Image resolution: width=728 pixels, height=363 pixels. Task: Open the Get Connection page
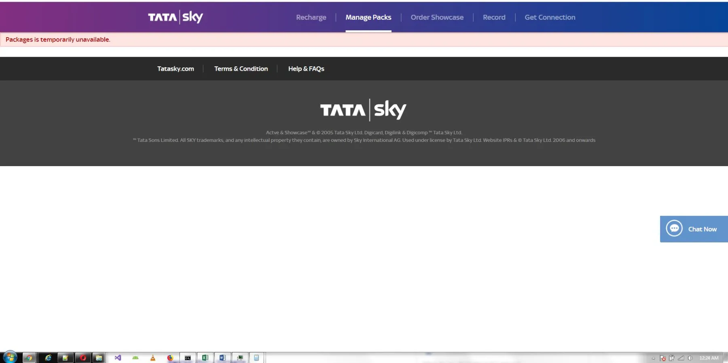pyautogui.click(x=550, y=17)
